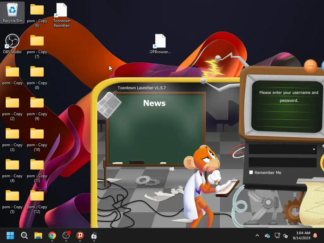Open the notifications bell icon

[x=315, y=235]
